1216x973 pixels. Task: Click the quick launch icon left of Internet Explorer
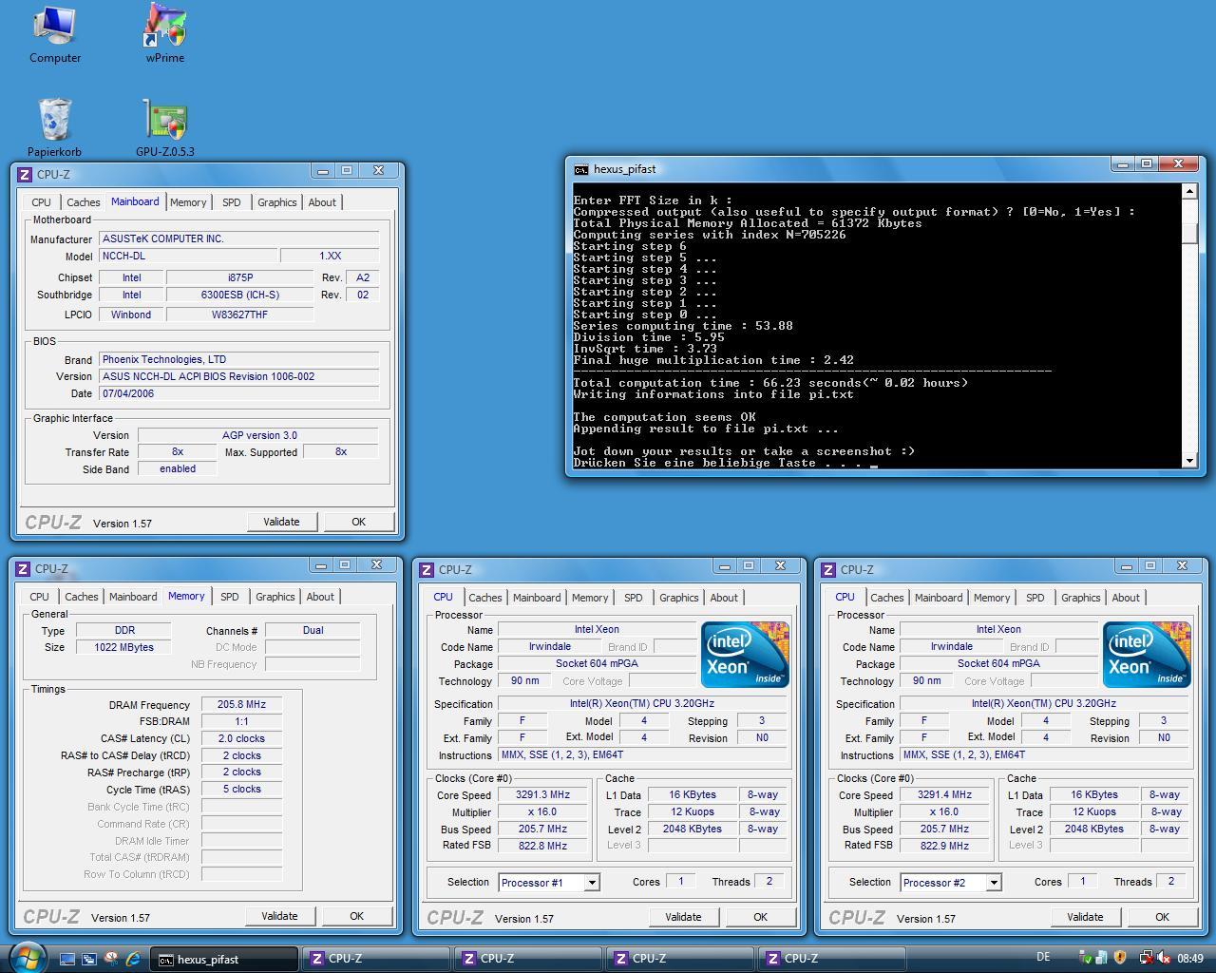tap(111, 959)
